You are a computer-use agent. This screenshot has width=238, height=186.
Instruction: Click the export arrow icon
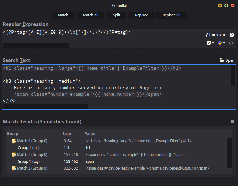click(209, 43)
